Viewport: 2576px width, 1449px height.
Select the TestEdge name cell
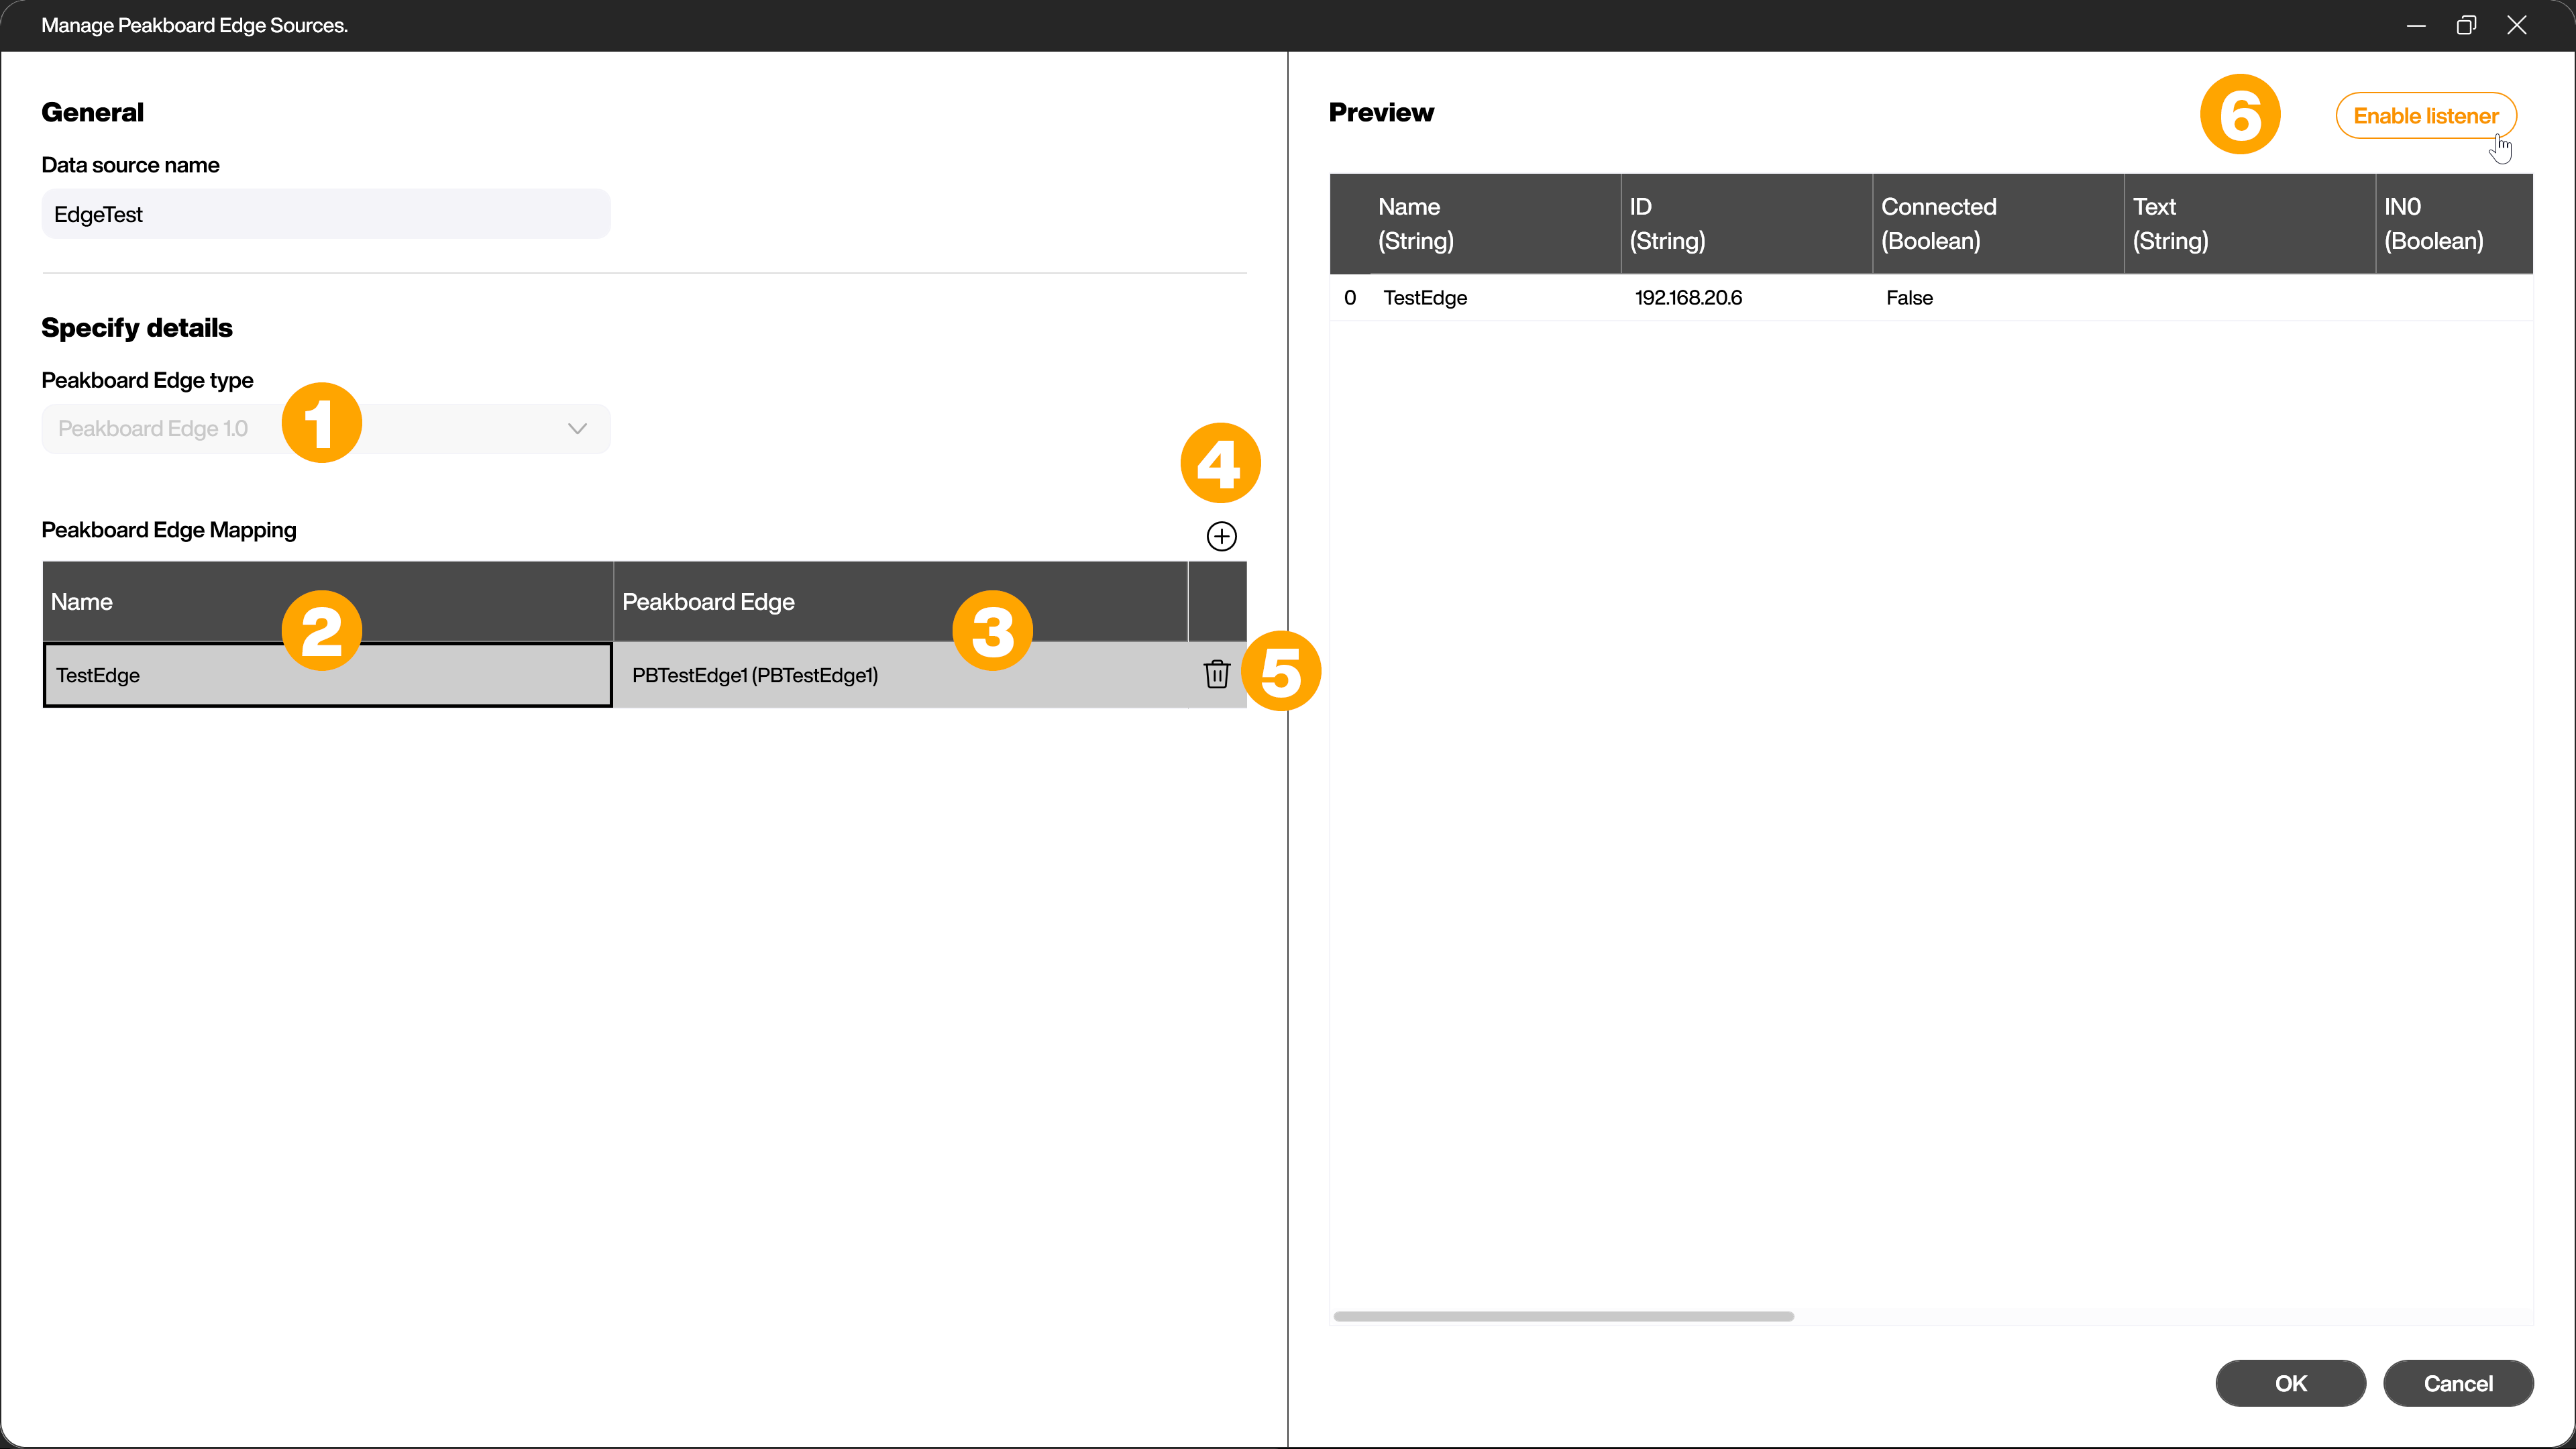[327, 675]
